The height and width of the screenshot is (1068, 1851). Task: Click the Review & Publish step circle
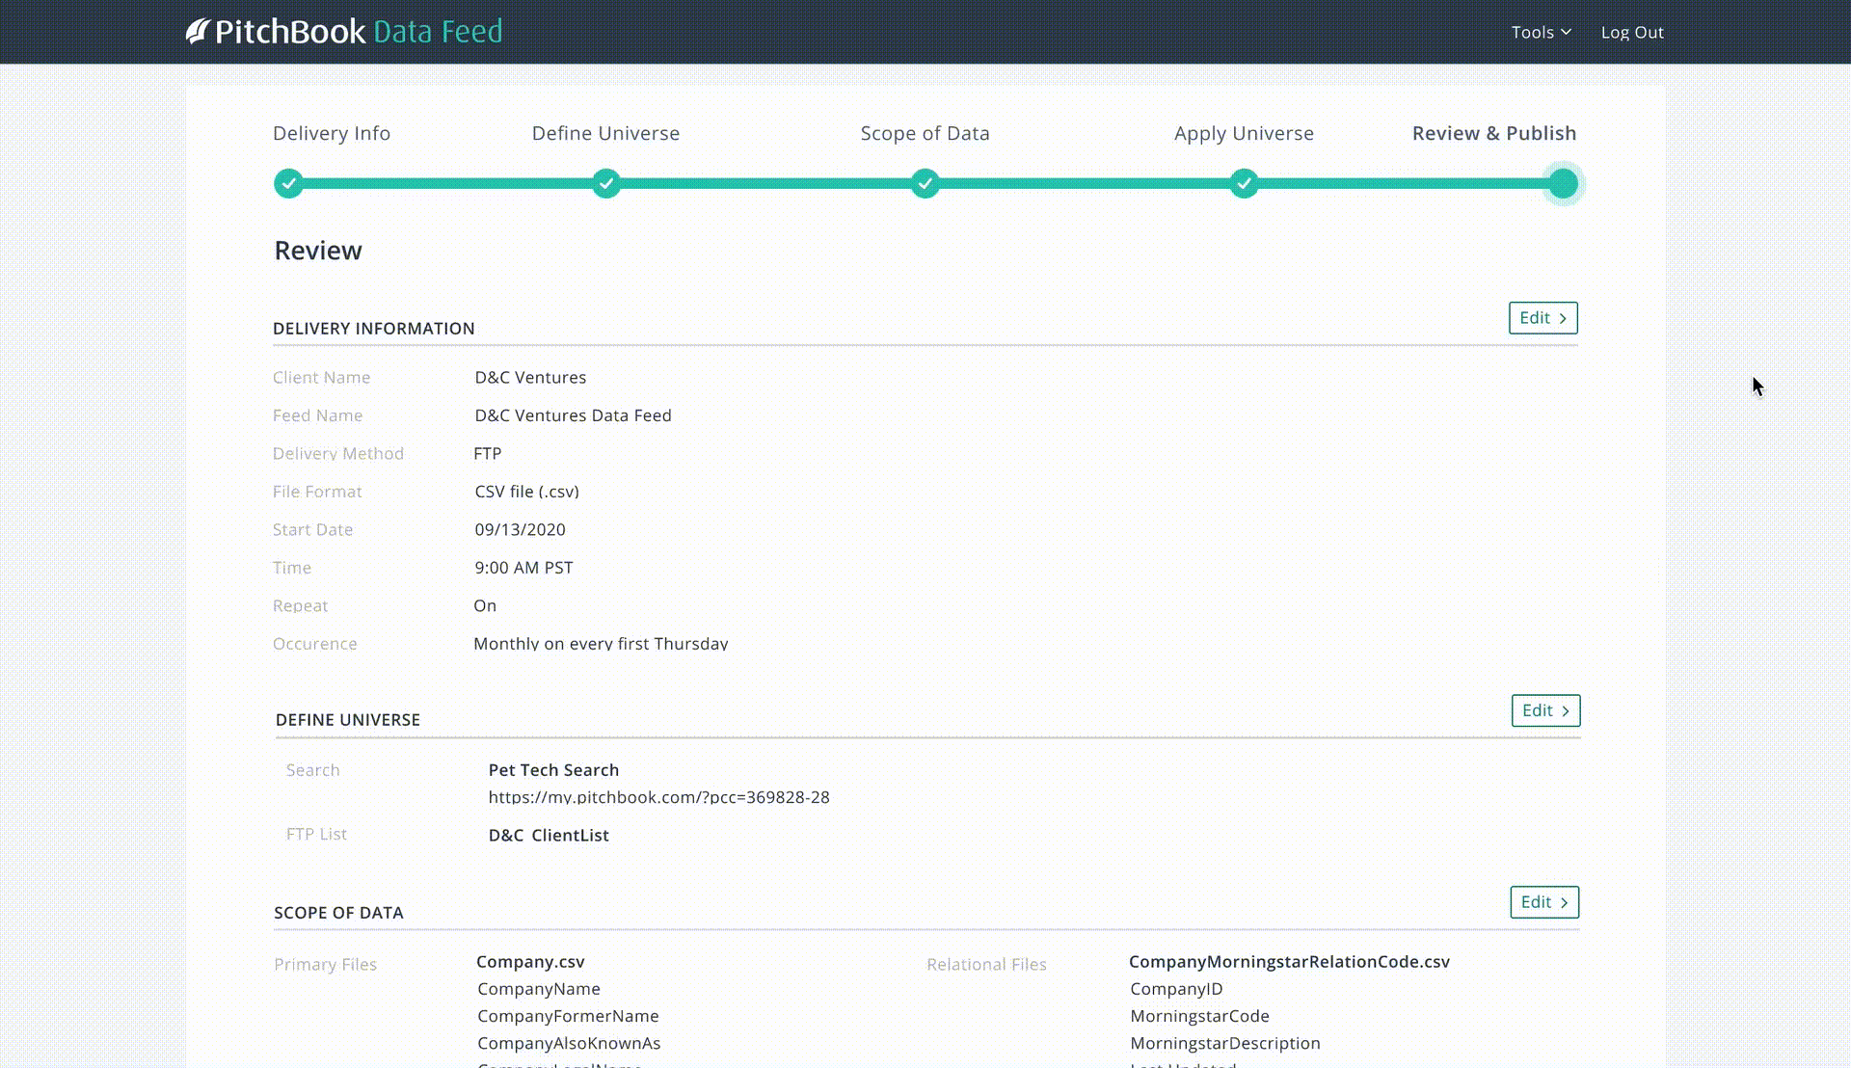click(x=1563, y=183)
